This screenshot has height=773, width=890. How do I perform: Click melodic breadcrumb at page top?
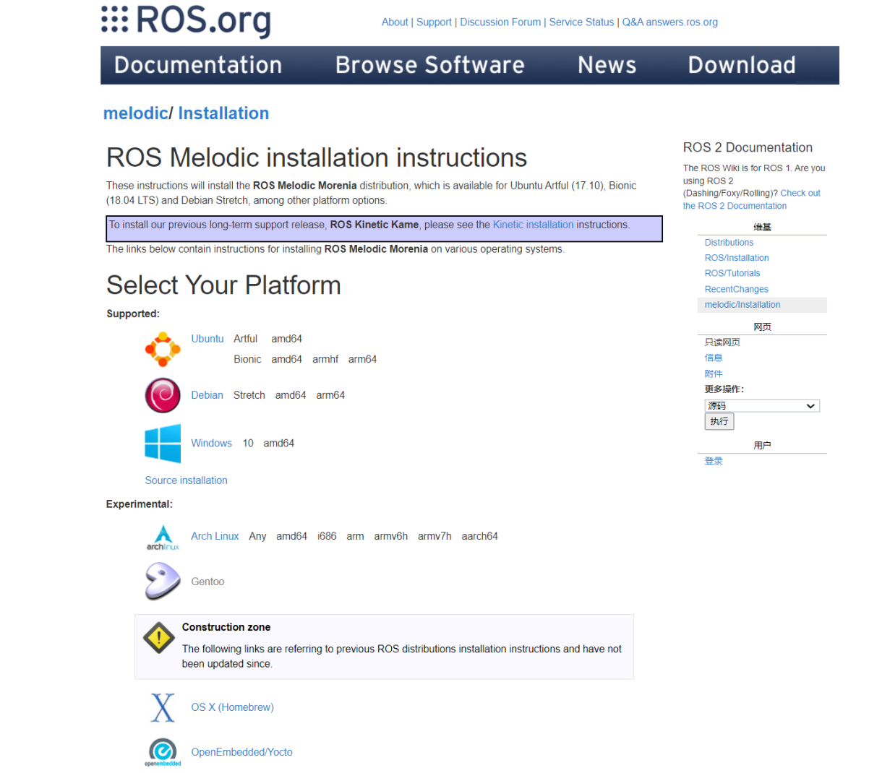[136, 113]
